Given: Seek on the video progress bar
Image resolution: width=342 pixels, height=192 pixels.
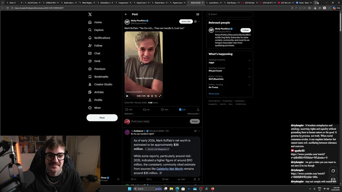Looking at the screenshot, I should point(143,92).
